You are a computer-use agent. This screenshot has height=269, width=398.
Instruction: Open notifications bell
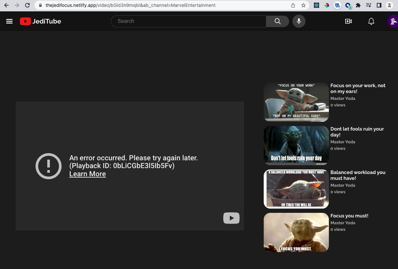[x=371, y=21]
